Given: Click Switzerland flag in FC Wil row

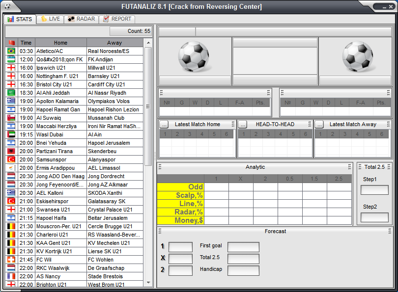Looking at the screenshot, I should [11, 260].
